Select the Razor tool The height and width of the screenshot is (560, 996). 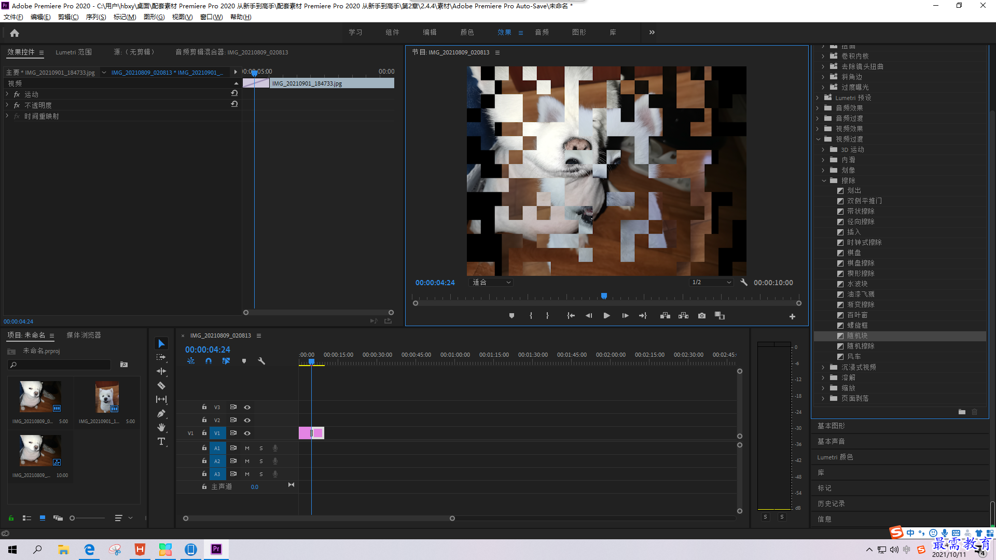click(x=161, y=385)
